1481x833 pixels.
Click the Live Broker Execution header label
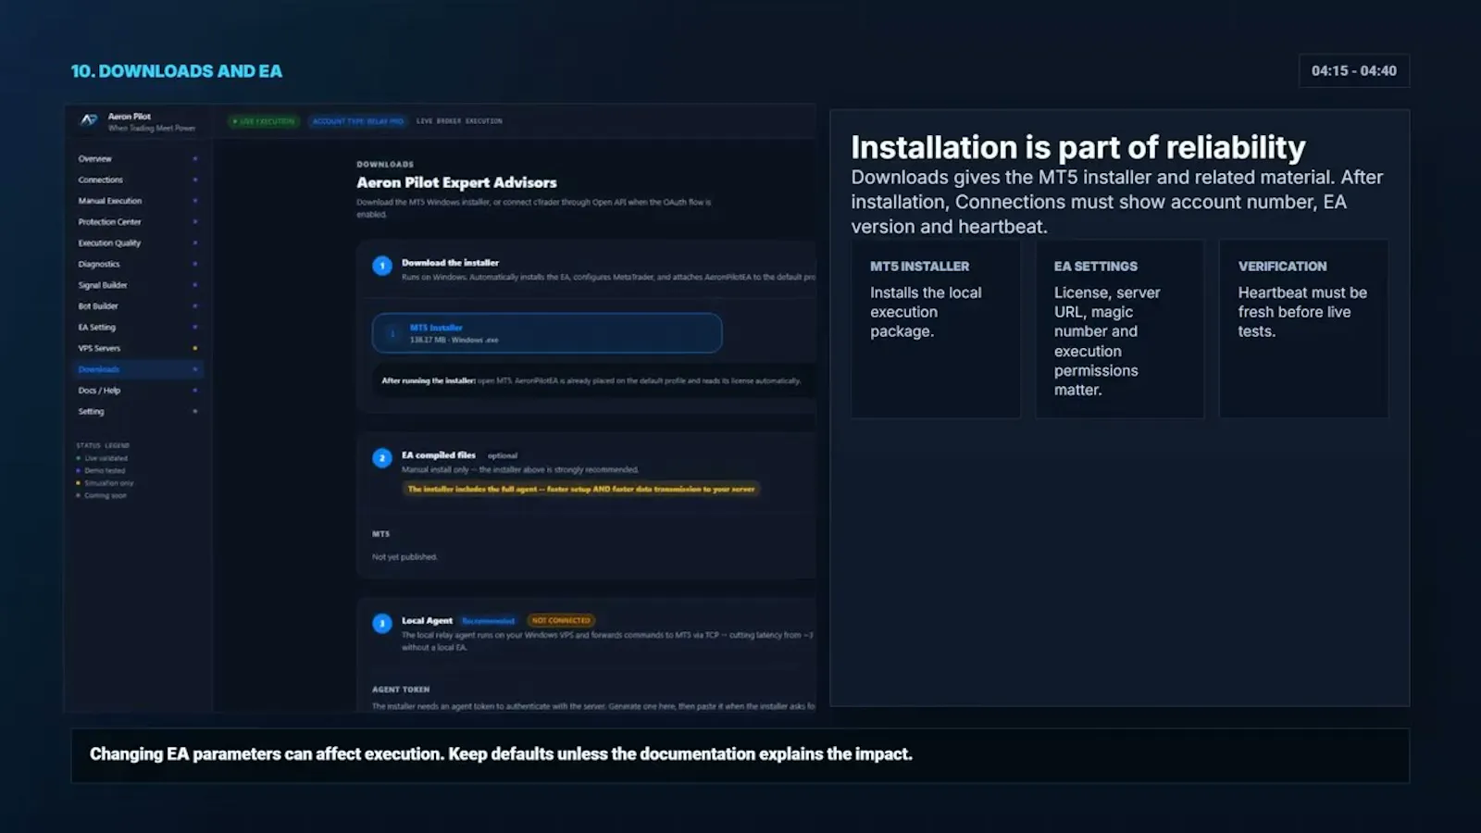point(459,121)
